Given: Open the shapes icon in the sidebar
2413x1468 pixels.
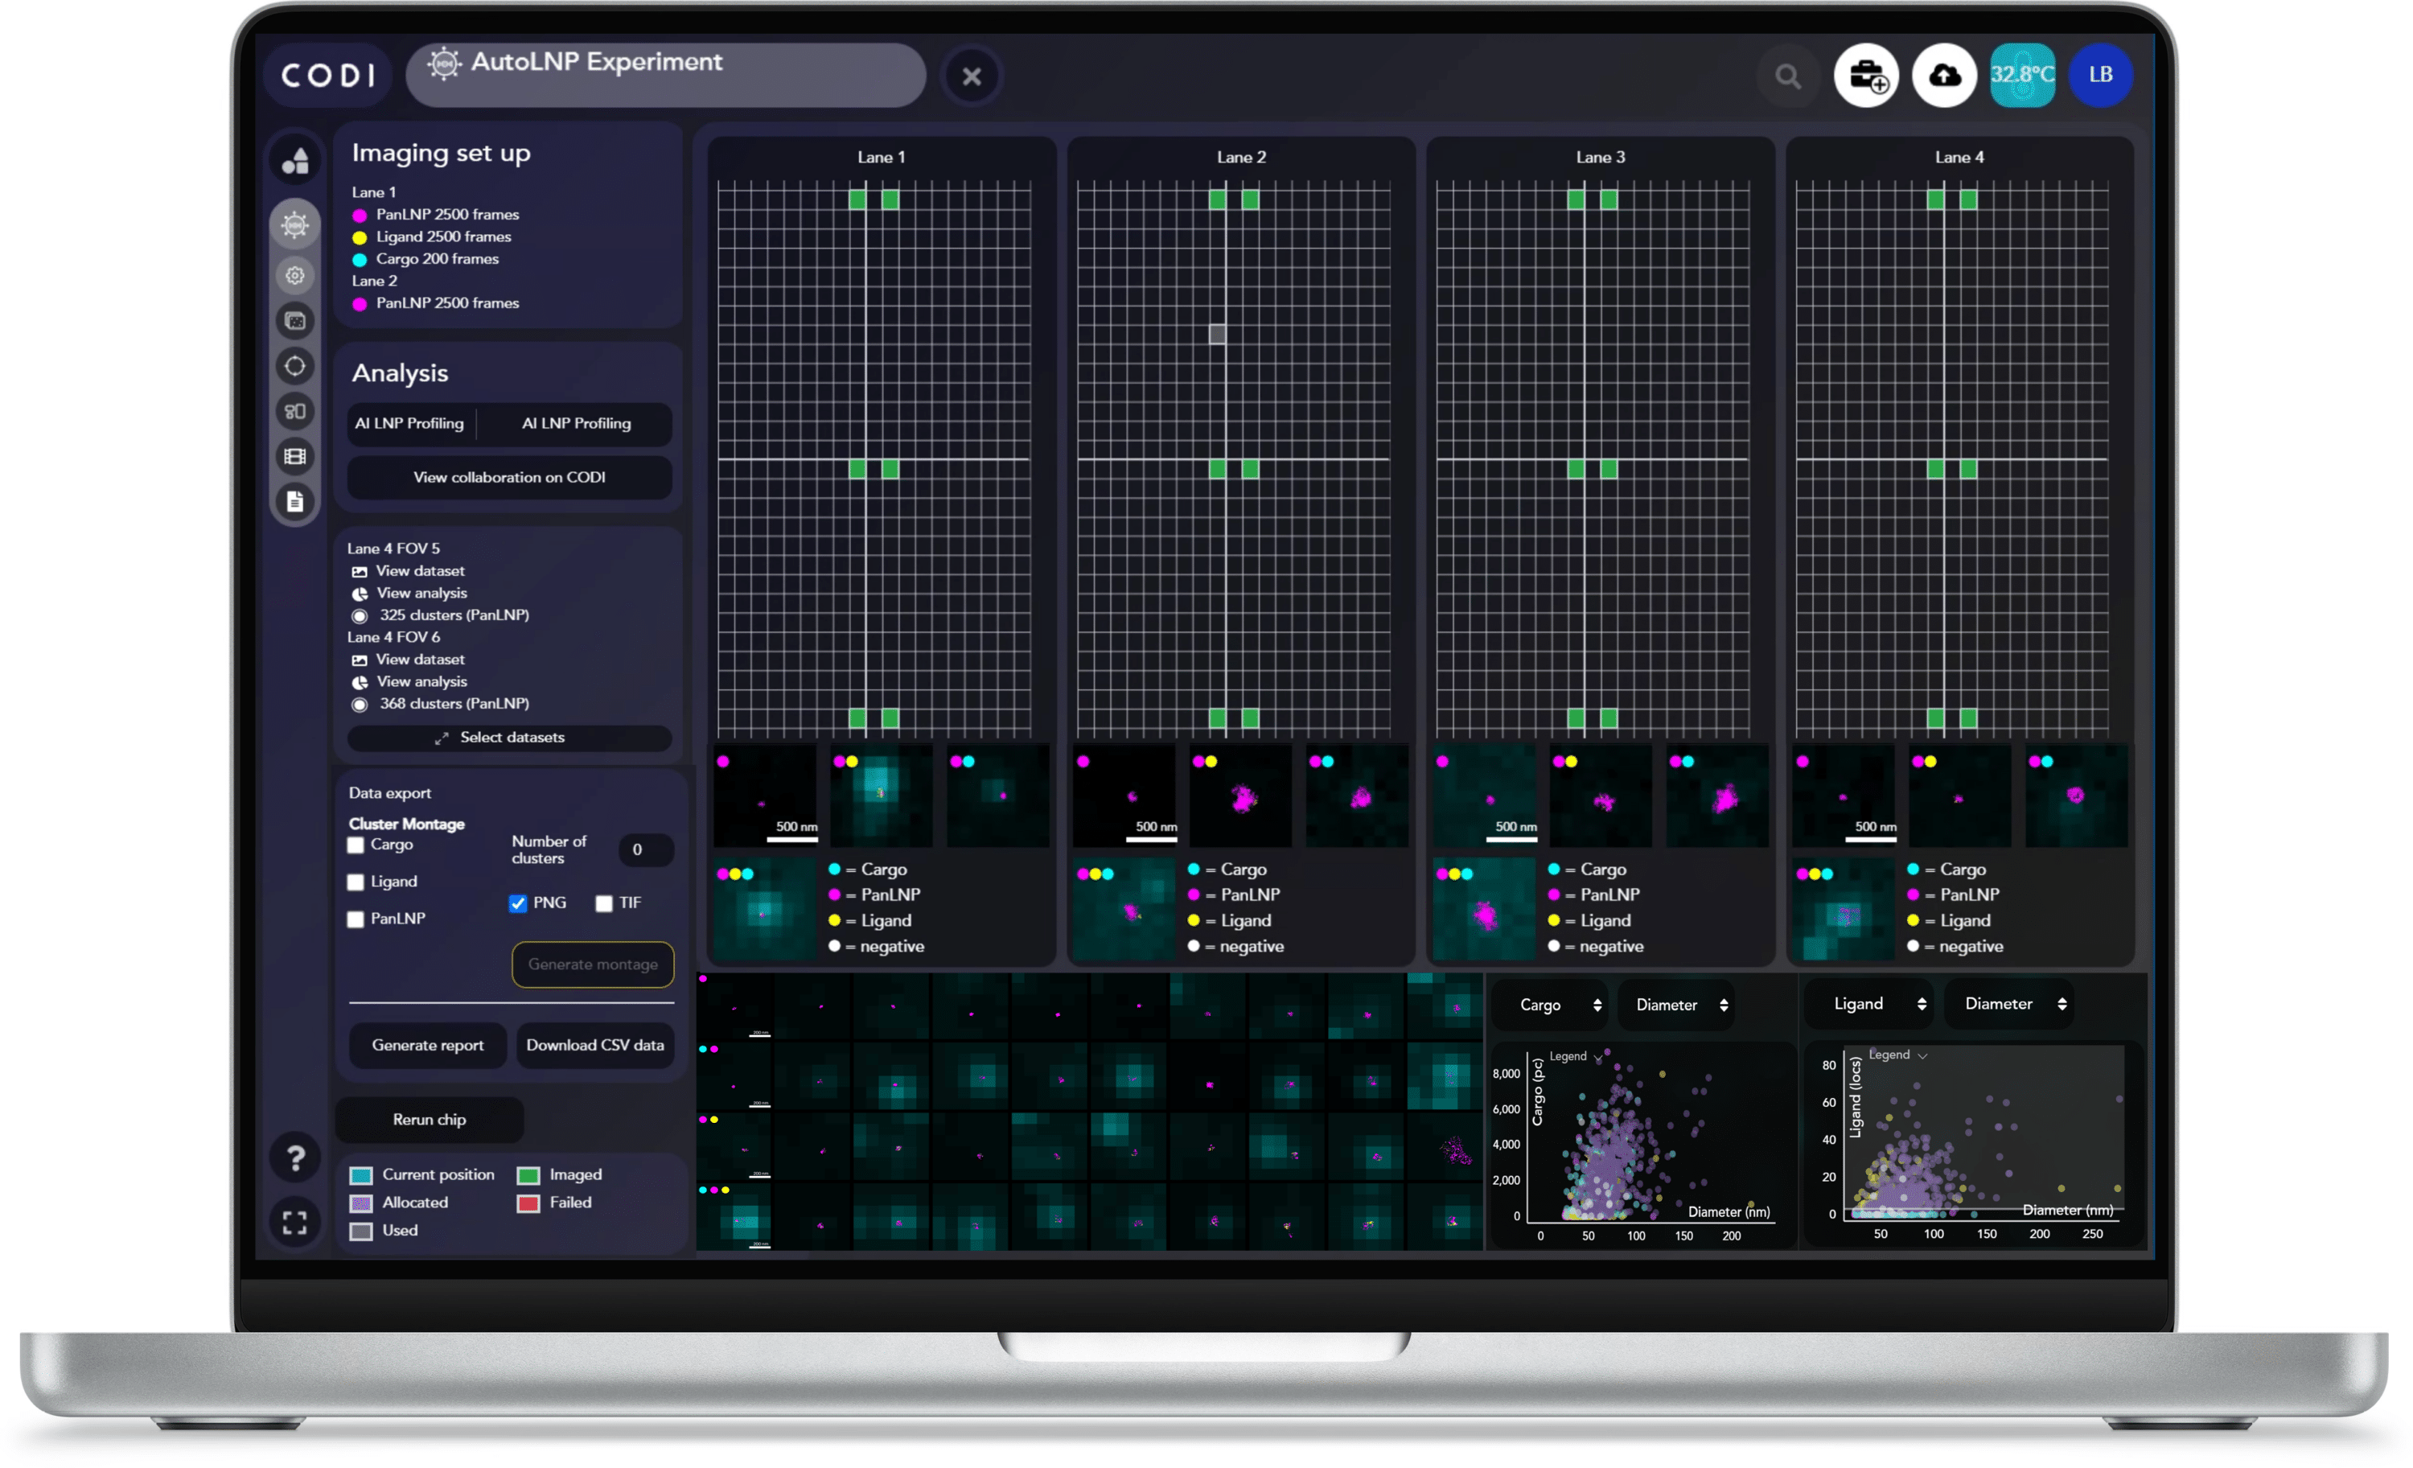Looking at the screenshot, I should pyautogui.click(x=294, y=161).
